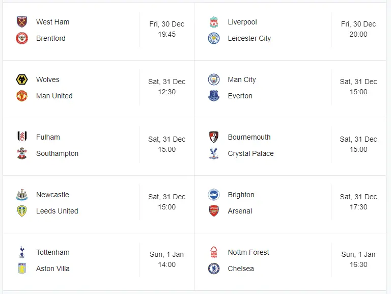The height and width of the screenshot is (294, 391).
Task: Click the Nottm Forest club crest
Action: pos(214,252)
